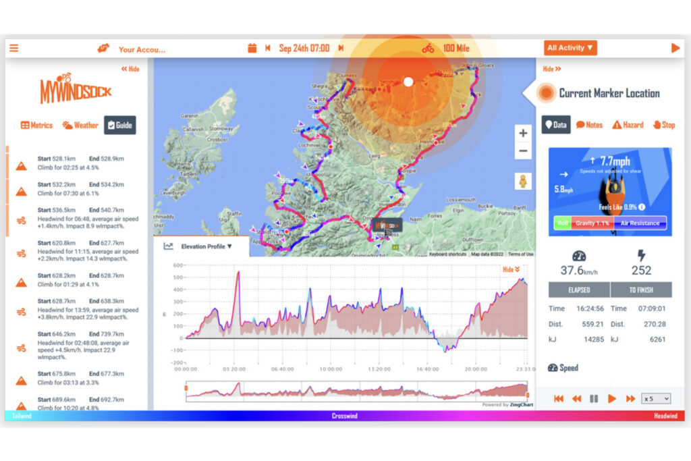Switch to the Metrics tab

36,125
